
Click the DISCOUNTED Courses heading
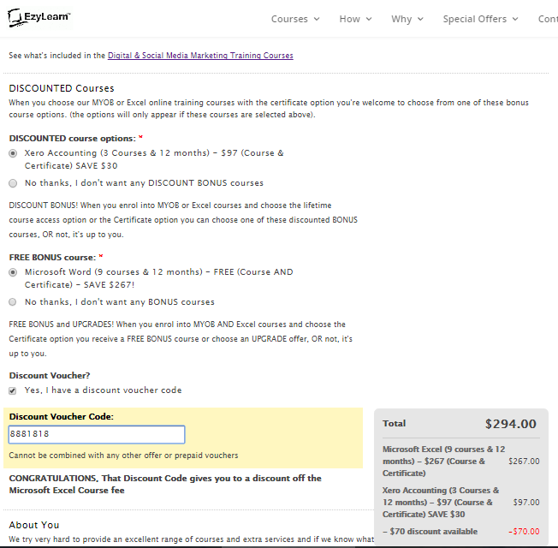point(62,88)
